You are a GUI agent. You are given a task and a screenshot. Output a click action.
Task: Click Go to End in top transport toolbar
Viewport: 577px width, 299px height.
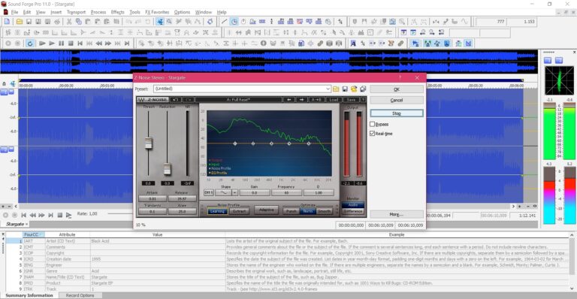tap(127, 44)
